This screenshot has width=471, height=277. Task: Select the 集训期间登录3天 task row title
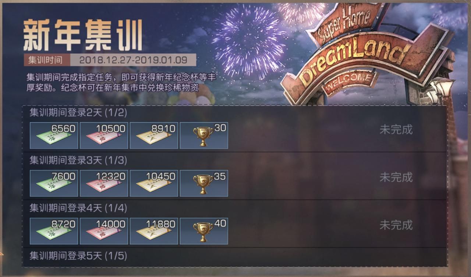(x=78, y=161)
